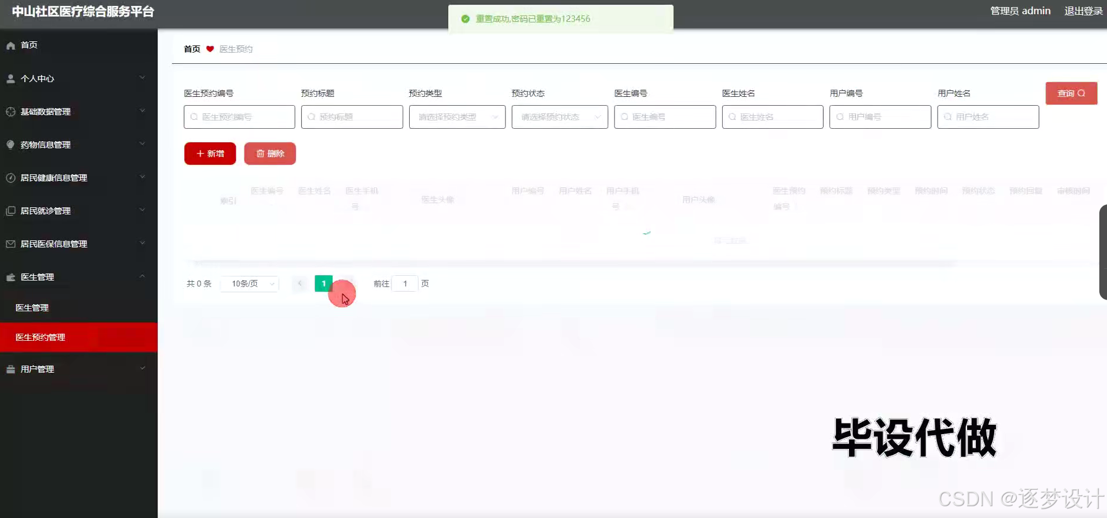The image size is (1107, 518).
Task: Click the 医生管理 sidebar icon
Action: click(x=11, y=277)
